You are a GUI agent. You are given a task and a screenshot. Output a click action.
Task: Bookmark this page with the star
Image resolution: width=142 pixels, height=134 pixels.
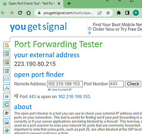pyautogui.click(x=108, y=13)
